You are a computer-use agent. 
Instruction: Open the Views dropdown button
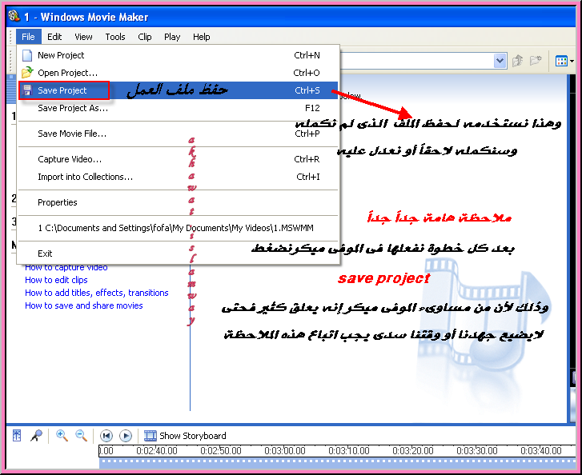(x=564, y=61)
